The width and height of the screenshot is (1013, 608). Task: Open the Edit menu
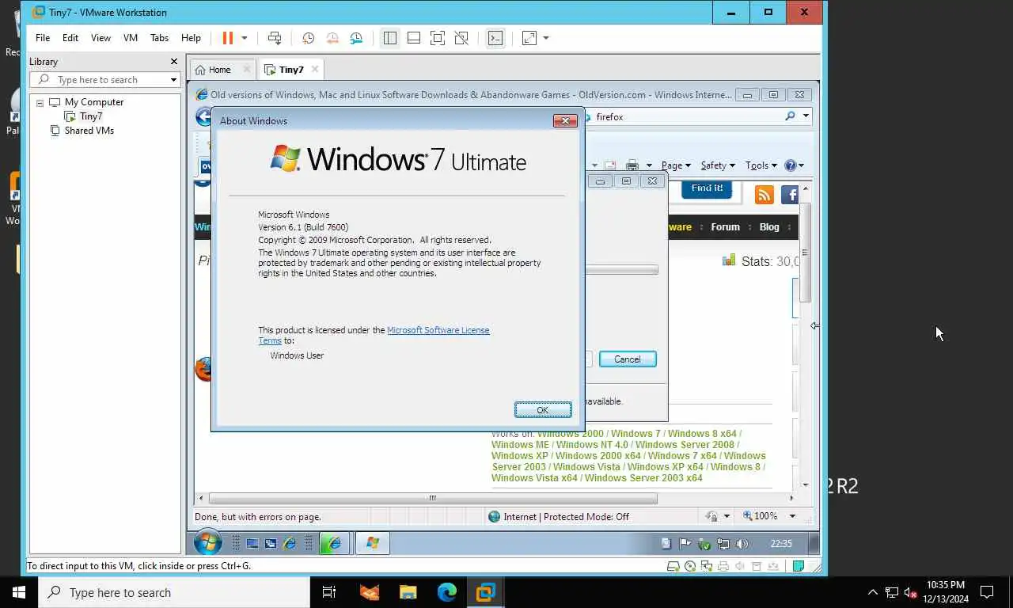pyautogui.click(x=70, y=38)
